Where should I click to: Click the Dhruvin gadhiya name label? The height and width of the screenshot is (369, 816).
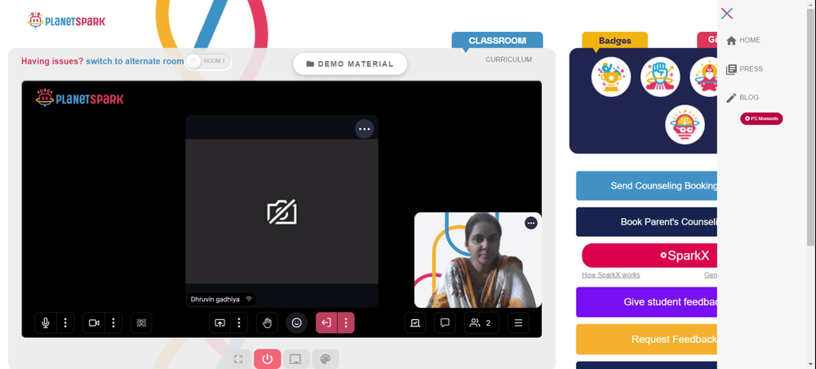(215, 300)
